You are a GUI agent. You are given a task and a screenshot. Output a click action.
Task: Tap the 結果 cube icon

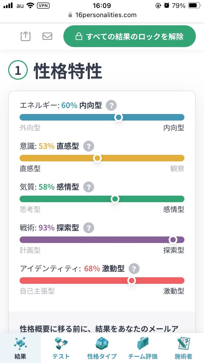click(20, 344)
